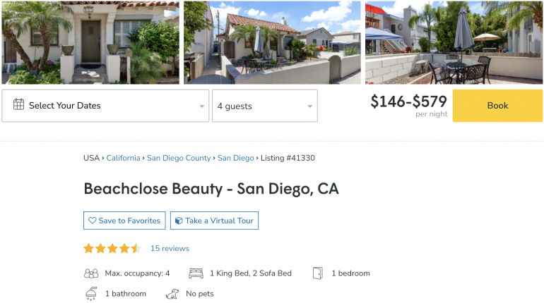The height and width of the screenshot is (303, 544).
Task: Expand the 4 guests dropdown
Action: [264, 106]
